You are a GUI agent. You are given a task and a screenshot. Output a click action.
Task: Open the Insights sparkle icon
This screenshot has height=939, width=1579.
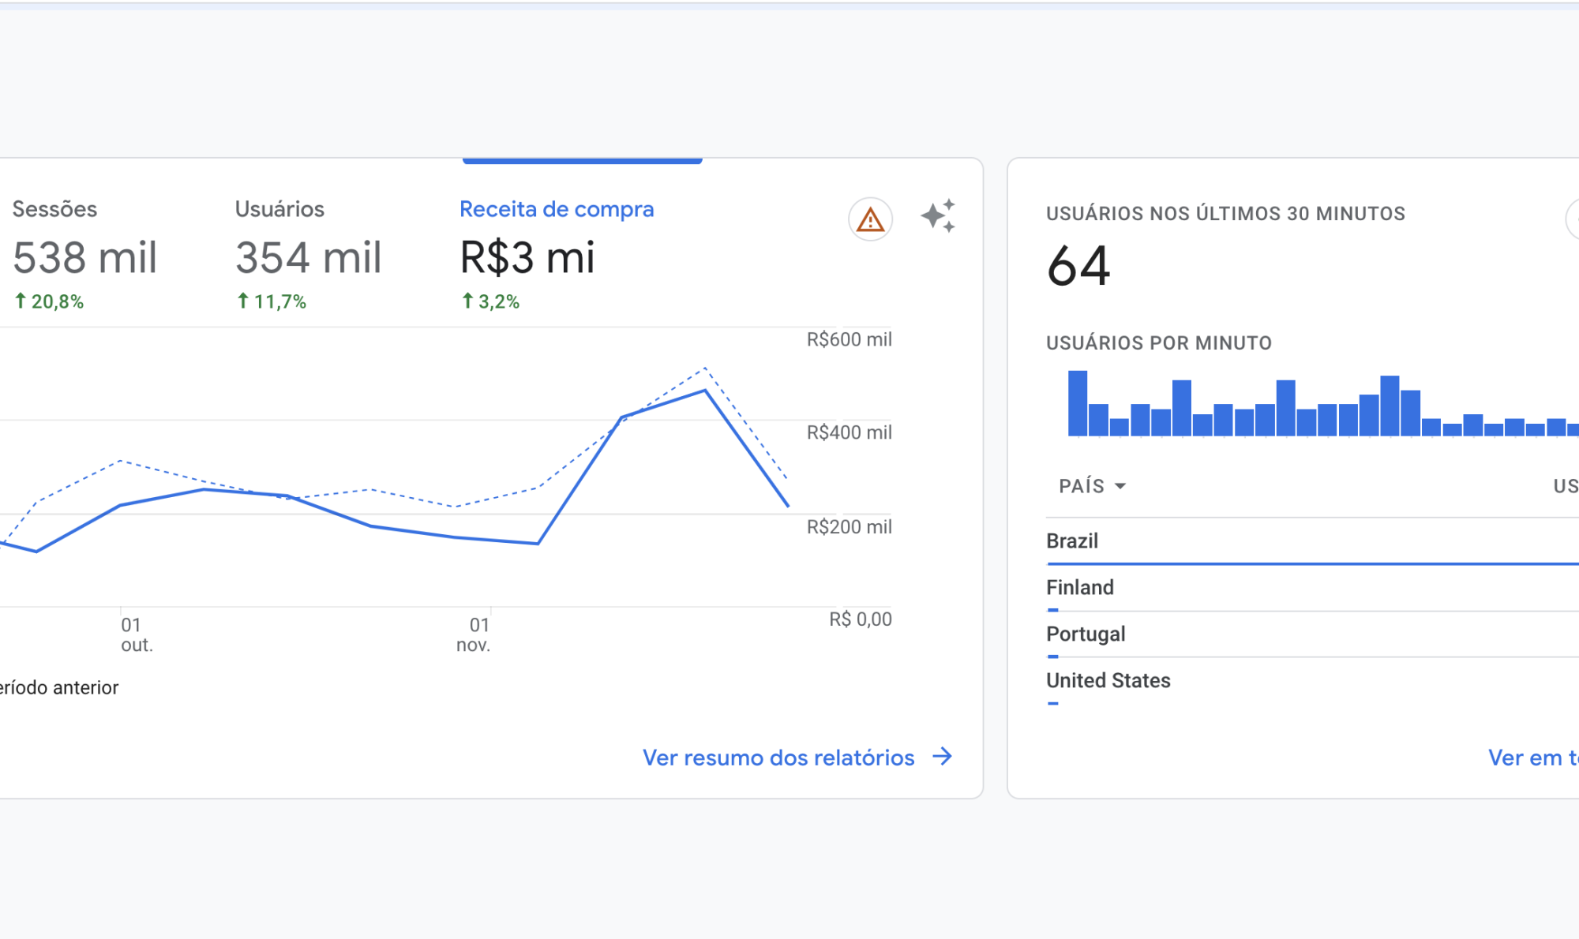[x=938, y=215]
